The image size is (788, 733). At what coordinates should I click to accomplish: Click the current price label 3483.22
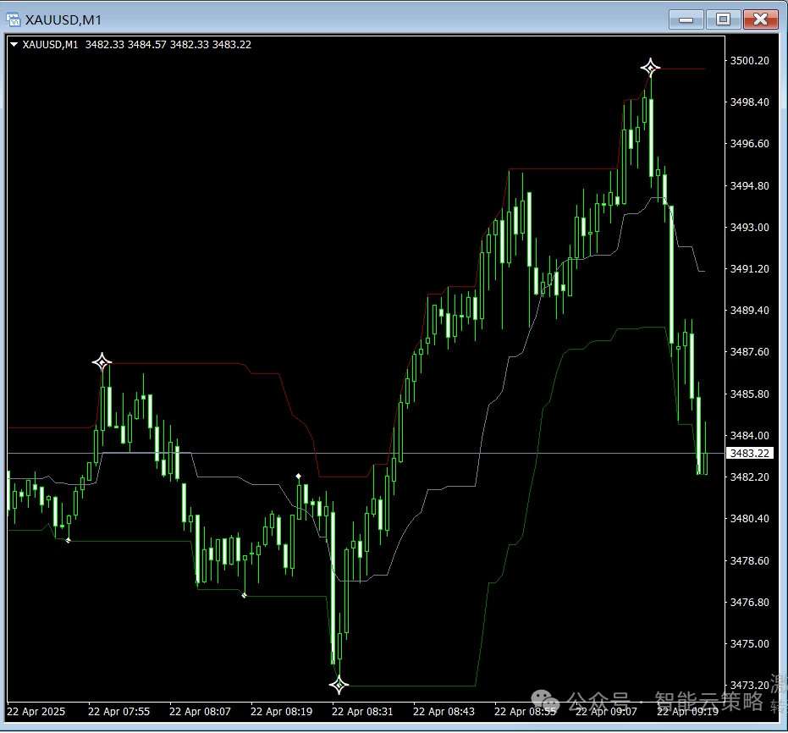749,453
